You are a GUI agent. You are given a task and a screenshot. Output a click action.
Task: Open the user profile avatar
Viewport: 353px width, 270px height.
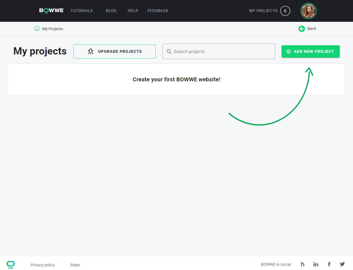pos(308,11)
